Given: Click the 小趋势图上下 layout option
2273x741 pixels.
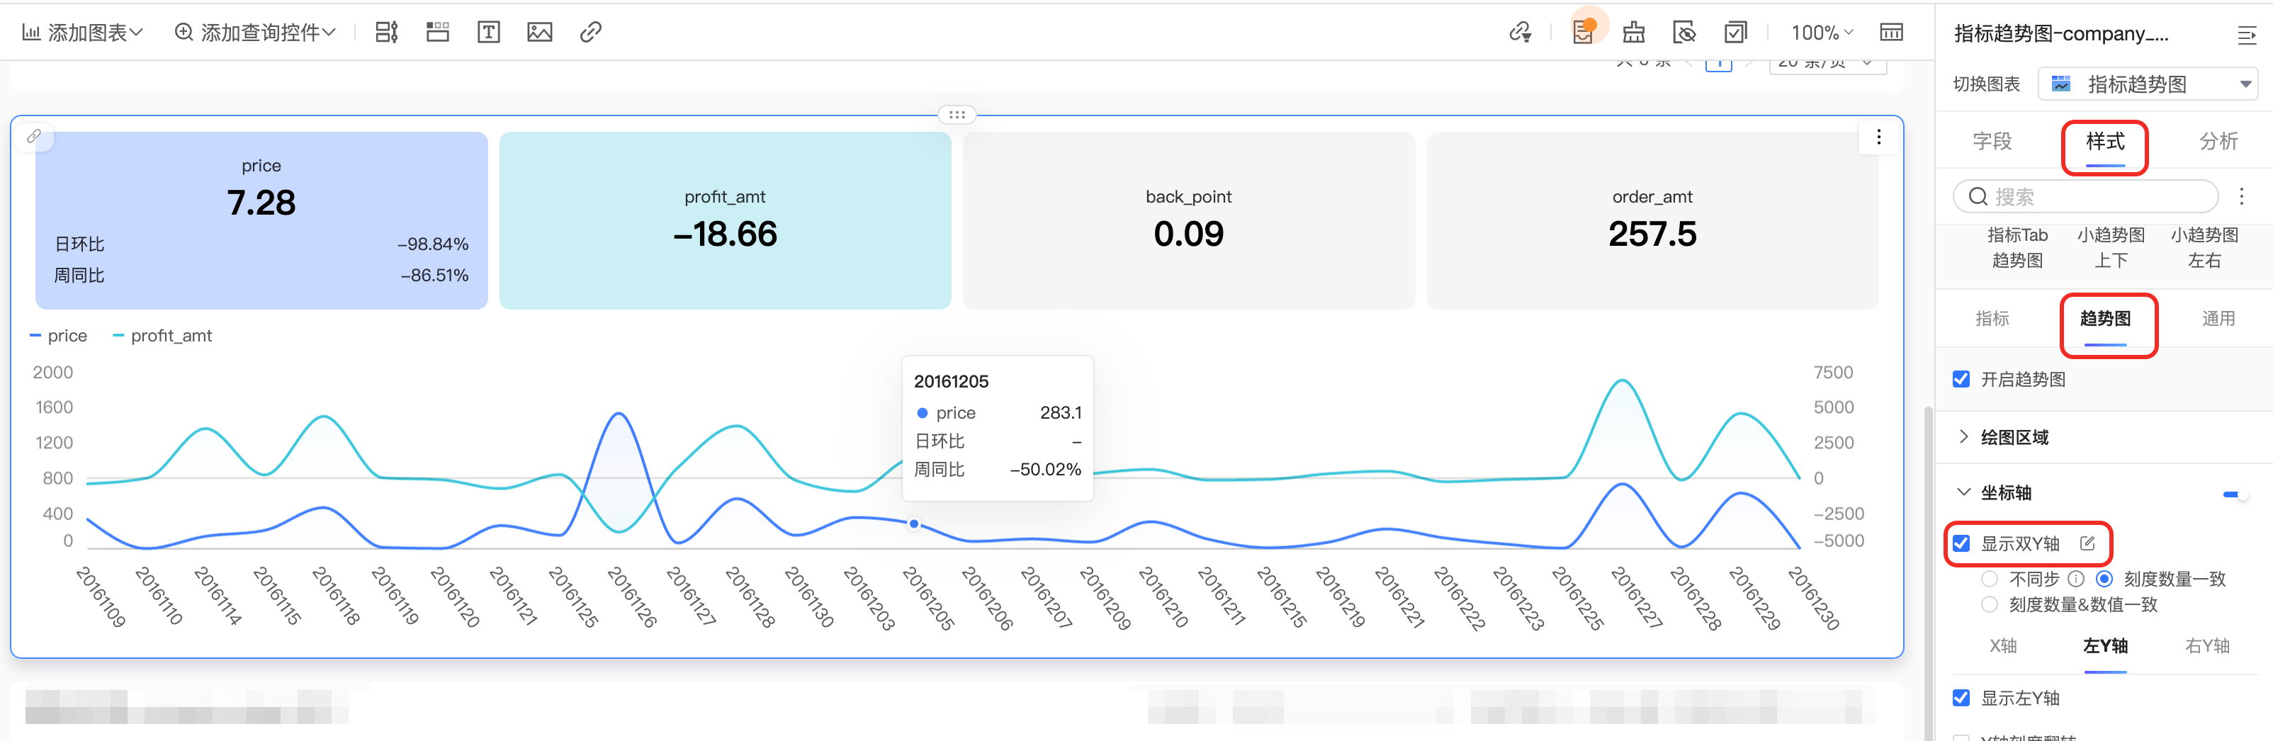Looking at the screenshot, I should coord(2110,247).
